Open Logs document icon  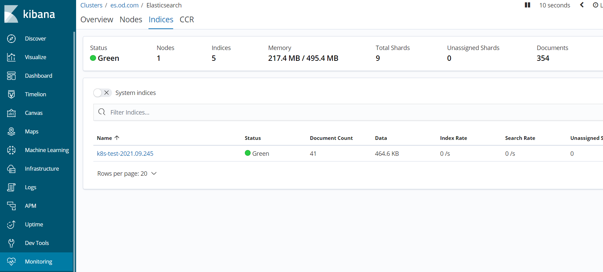11,187
